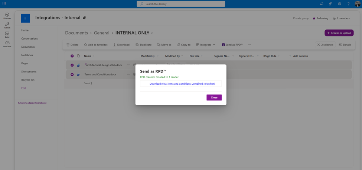Click the Integrations site logo tile
Image resolution: width=362 pixels, height=170 pixels.
pyautogui.click(x=25, y=18)
